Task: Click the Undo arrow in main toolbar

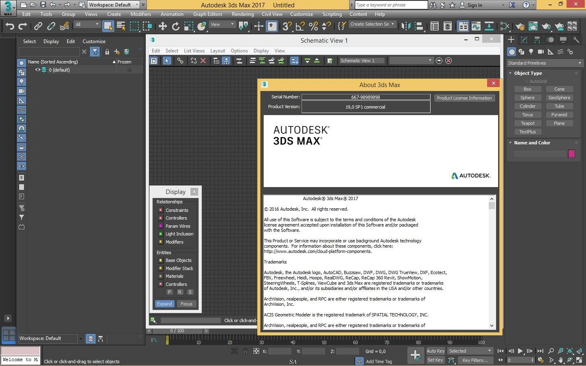Action: 10,26
